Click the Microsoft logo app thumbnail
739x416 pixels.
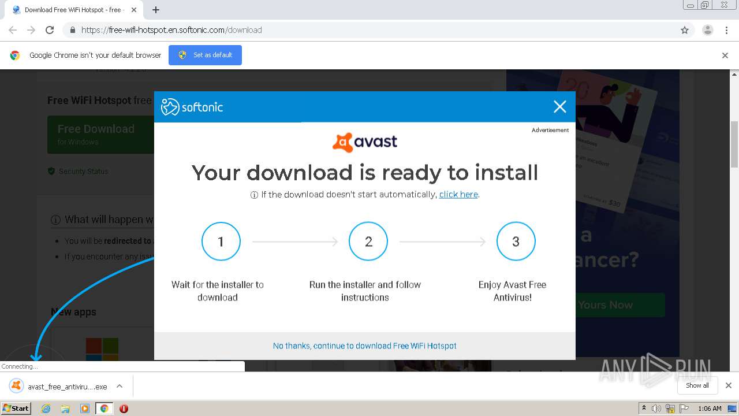point(102,349)
